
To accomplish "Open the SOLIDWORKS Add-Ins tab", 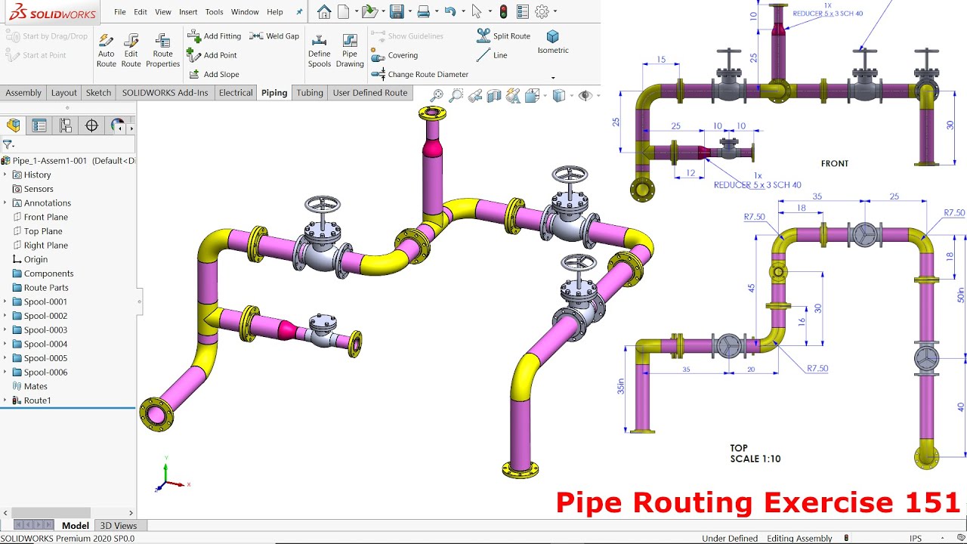I will [165, 93].
